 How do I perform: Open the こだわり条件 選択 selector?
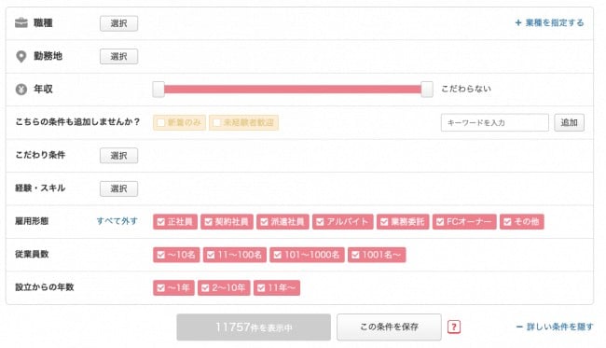pos(118,156)
